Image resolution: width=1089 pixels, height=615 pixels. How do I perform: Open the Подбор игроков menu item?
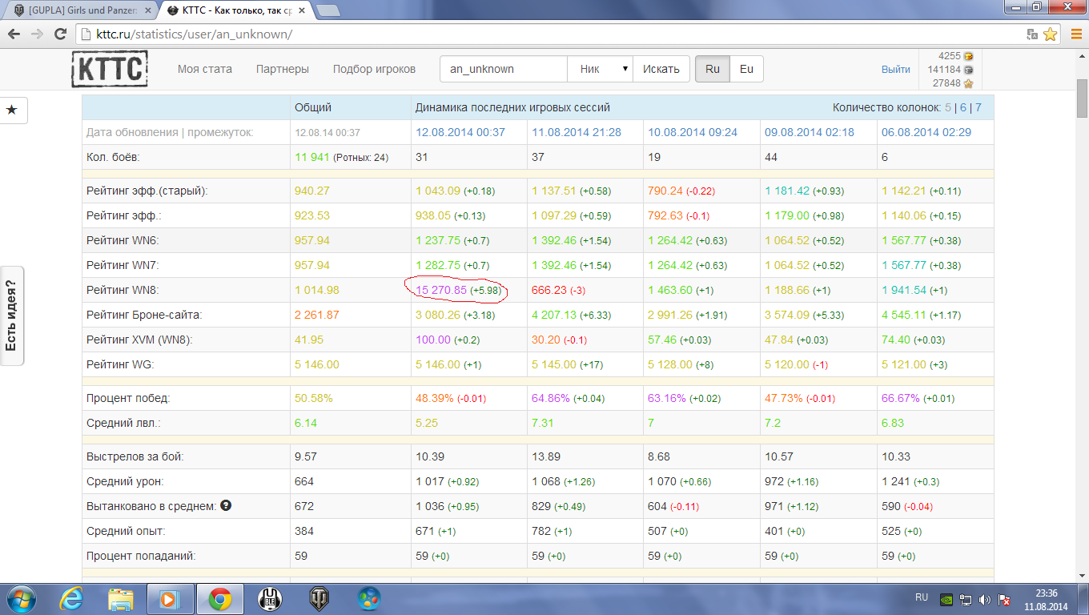(374, 69)
